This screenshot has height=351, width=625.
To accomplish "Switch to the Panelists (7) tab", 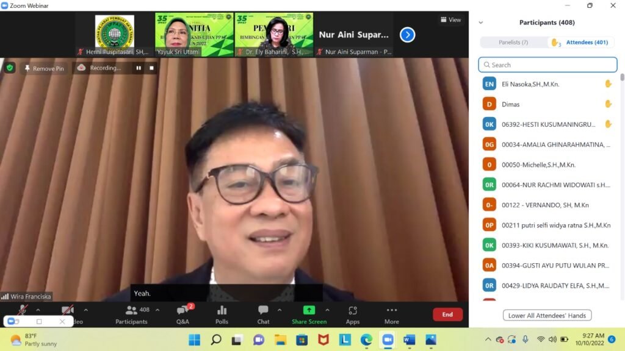I will tap(513, 42).
